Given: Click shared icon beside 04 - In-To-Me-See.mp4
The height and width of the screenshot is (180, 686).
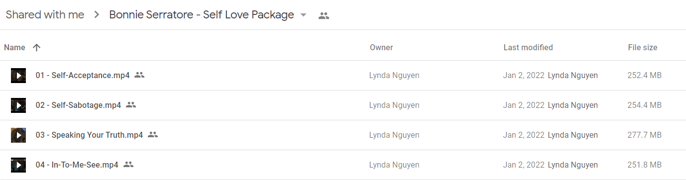Looking at the screenshot, I should (128, 165).
